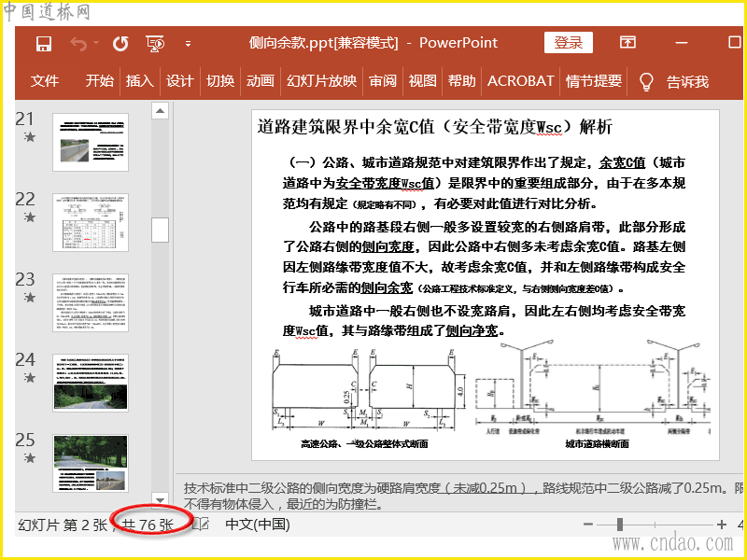
Task: Click the spell check status bar icon
Action: [x=201, y=525]
